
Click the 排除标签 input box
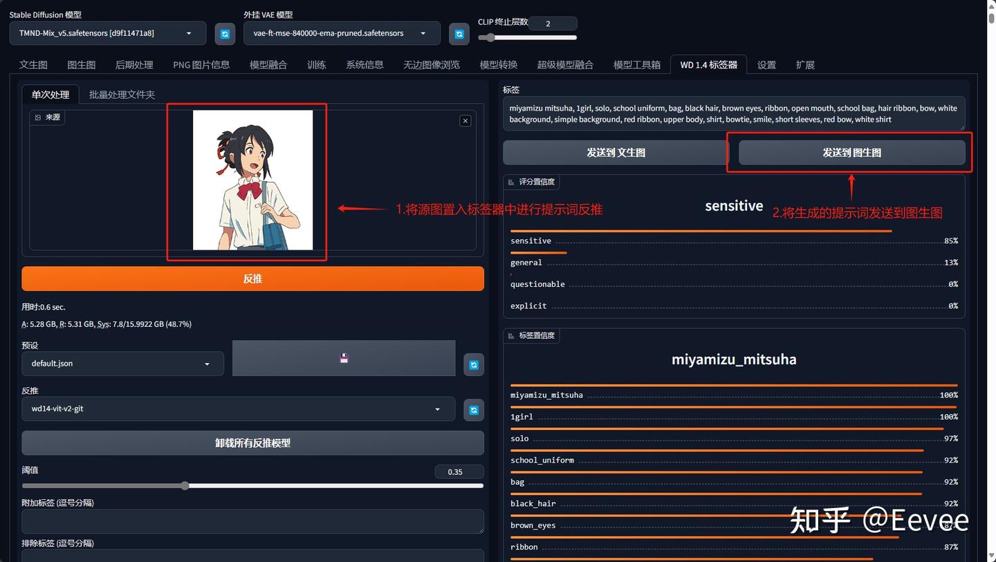coord(252,556)
